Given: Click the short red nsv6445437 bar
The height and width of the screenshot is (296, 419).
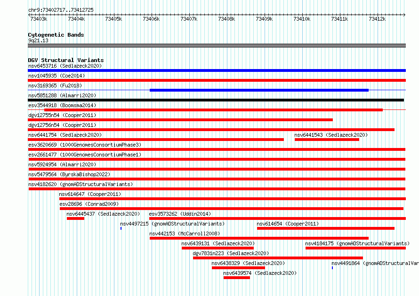Looking at the screenshot, I should click(x=76, y=218).
